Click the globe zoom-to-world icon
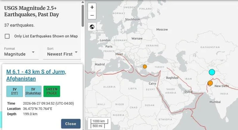 pyautogui.click(x=92, y=27)
